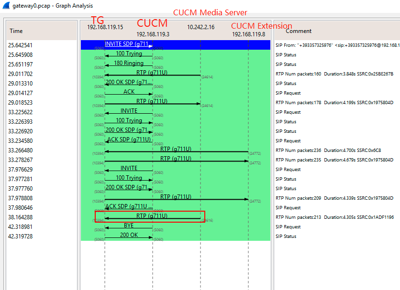Click comment with SSRC:0x6C8
400x290 pixels.
(x=328, y=150)
